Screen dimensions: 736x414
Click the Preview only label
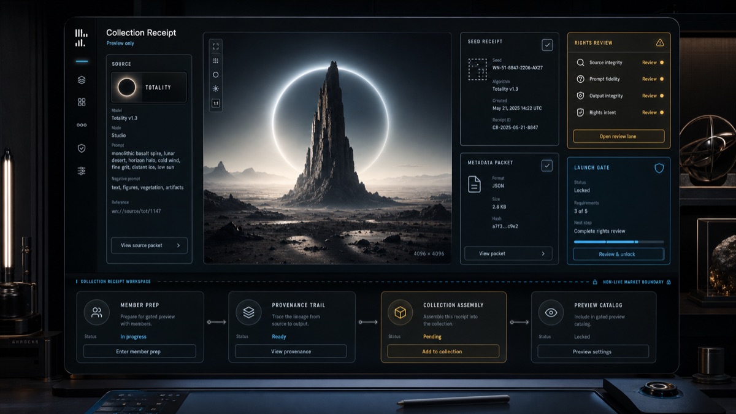(120, 44)
